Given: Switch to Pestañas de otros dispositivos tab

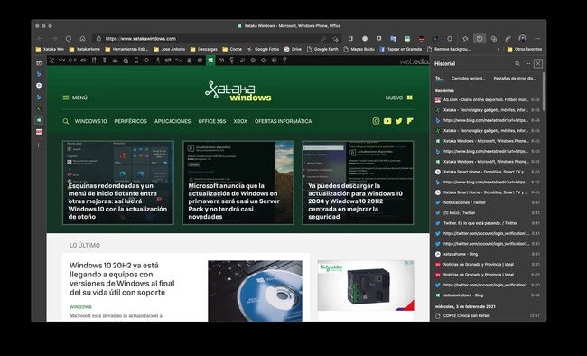Looking at the screenshot, I should click(x=515, y=79).
